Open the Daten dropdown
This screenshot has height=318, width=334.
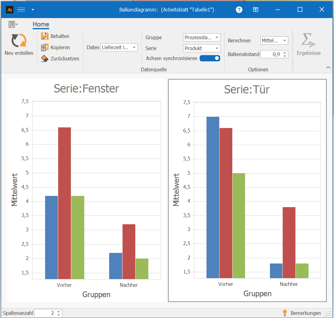point(119,47)
